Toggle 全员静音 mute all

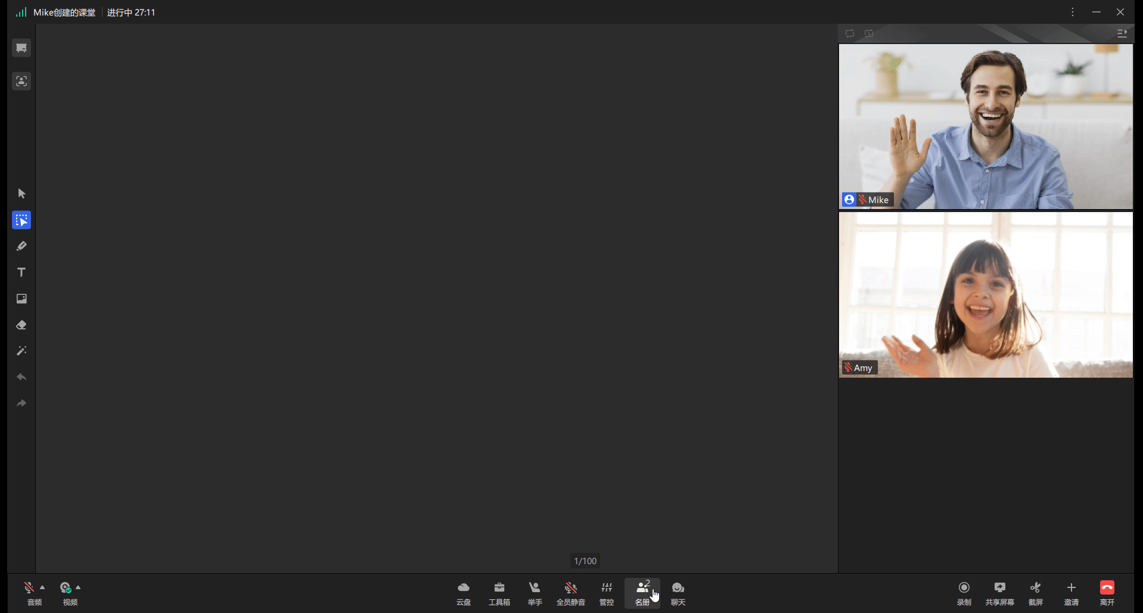571,593
